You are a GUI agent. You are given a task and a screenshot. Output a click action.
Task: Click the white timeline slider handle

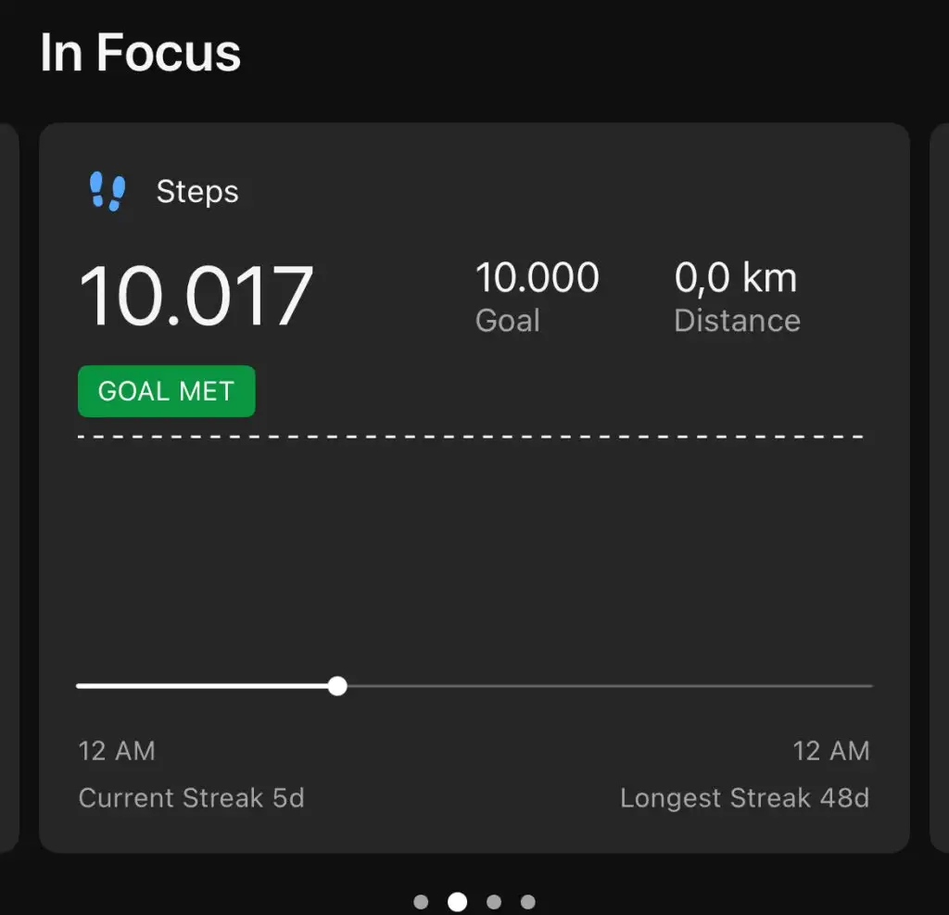coord(337,686)
